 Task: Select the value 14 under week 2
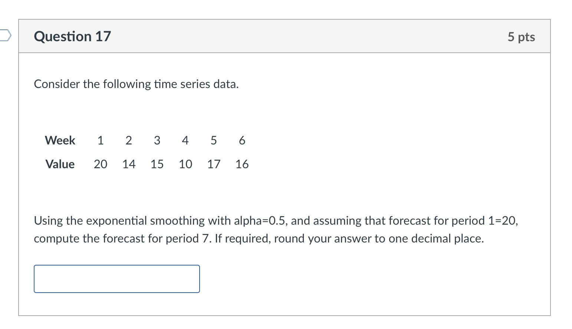tap(128, 164)
